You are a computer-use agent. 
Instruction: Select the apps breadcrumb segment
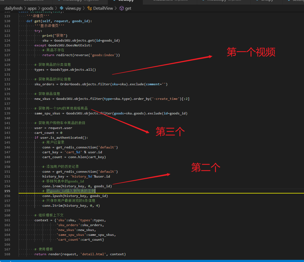[32, 8]
